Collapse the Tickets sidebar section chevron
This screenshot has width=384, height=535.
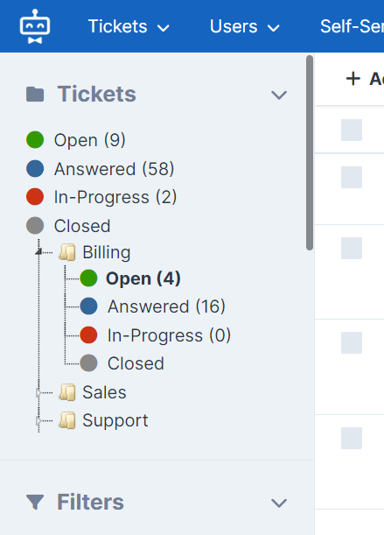click(x=279, y=95)
